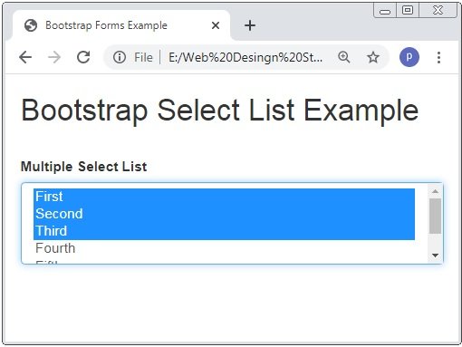Go back to previous page
The width and height of the screenshot is (462, 347).
point(25,57)
